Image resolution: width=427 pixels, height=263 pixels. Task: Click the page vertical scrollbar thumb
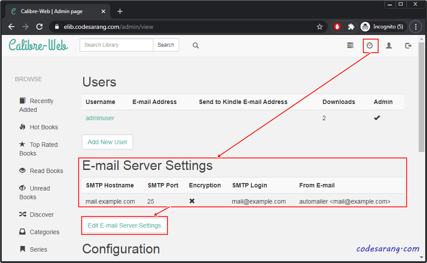tap(421, 97)
